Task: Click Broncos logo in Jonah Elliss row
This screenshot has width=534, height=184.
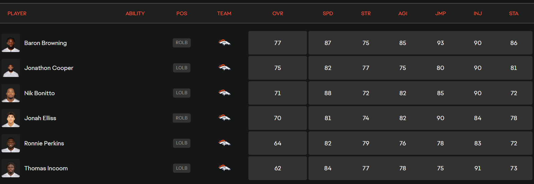Action: point(224,118)
